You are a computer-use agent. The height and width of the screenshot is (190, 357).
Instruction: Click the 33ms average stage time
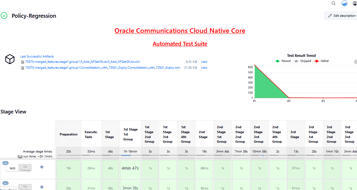[91, 152]
